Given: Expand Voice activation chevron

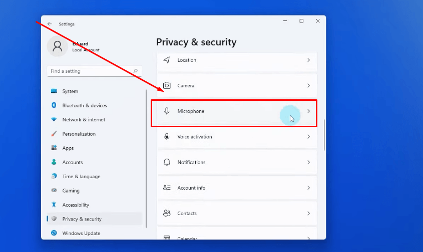Looking at the screenshot, I should pyautogui.click(x=309, y=137).
